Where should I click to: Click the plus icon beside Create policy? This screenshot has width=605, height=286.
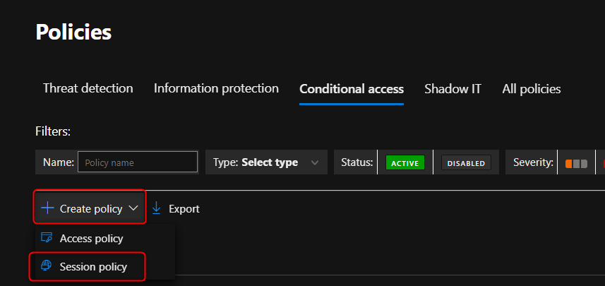coord(47,208)
